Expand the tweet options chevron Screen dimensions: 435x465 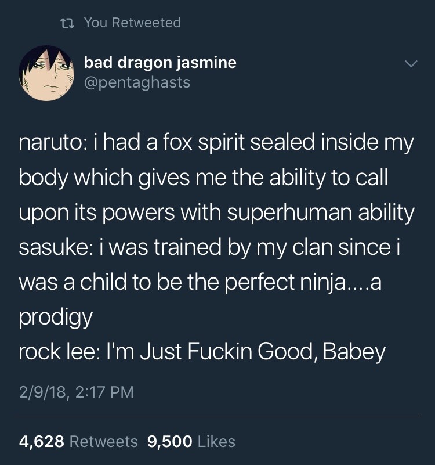[411, 63]
